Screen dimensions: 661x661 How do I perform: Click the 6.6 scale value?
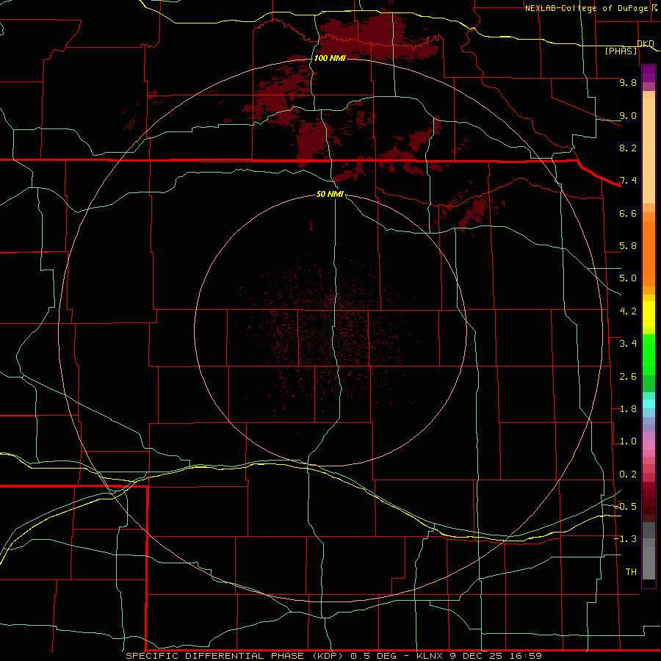628,213
